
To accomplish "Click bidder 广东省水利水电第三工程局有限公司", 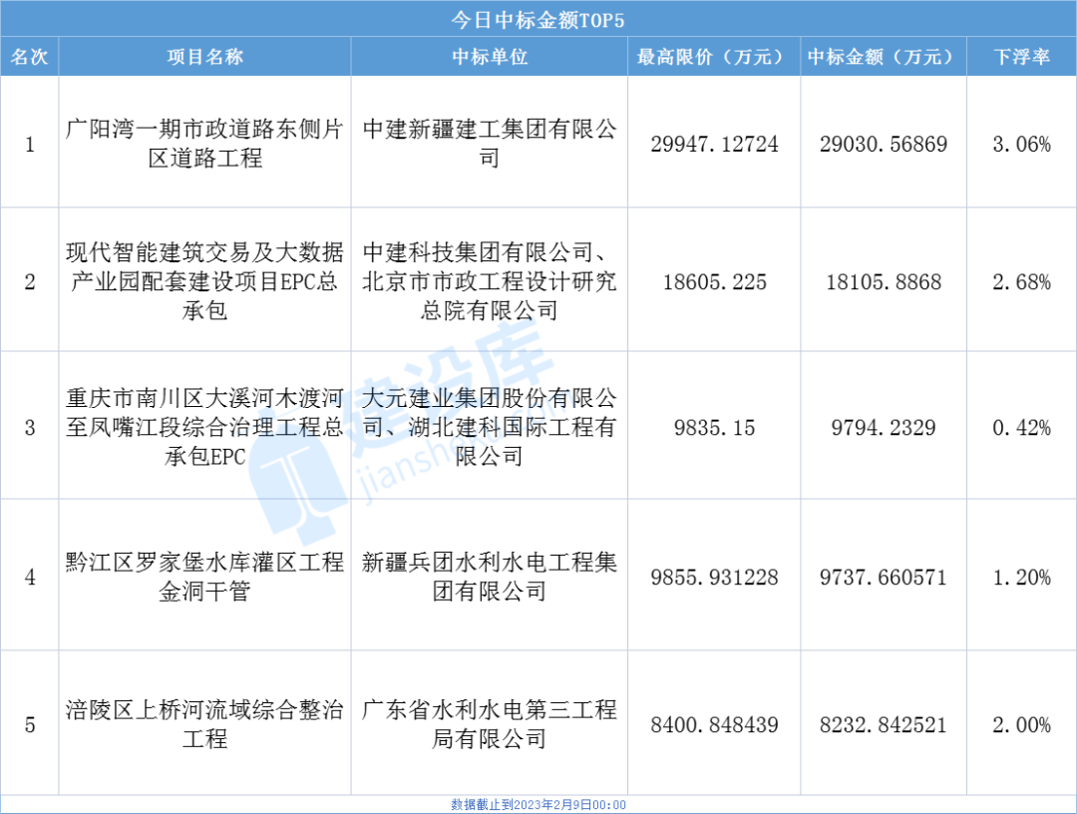I will (489, 724).
